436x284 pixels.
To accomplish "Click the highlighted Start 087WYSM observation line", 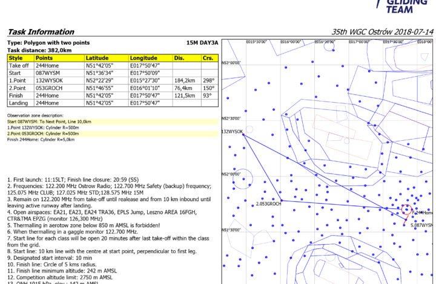I will point(49,121).
